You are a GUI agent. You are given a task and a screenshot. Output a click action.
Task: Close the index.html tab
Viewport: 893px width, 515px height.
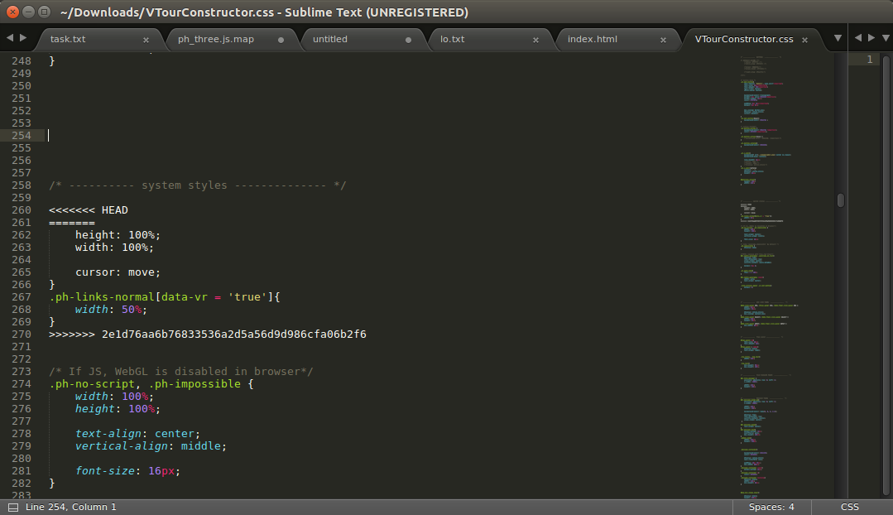[x=663, y=40]
